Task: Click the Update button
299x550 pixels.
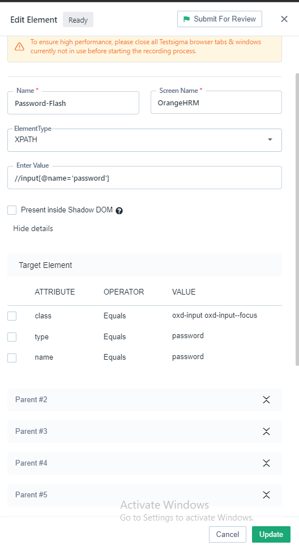Action: coord(271,534)
